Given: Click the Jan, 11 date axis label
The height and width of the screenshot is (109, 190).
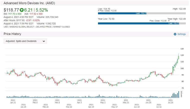Looking at the screenshot, I should pyautogui.click(x=13, y=101).
